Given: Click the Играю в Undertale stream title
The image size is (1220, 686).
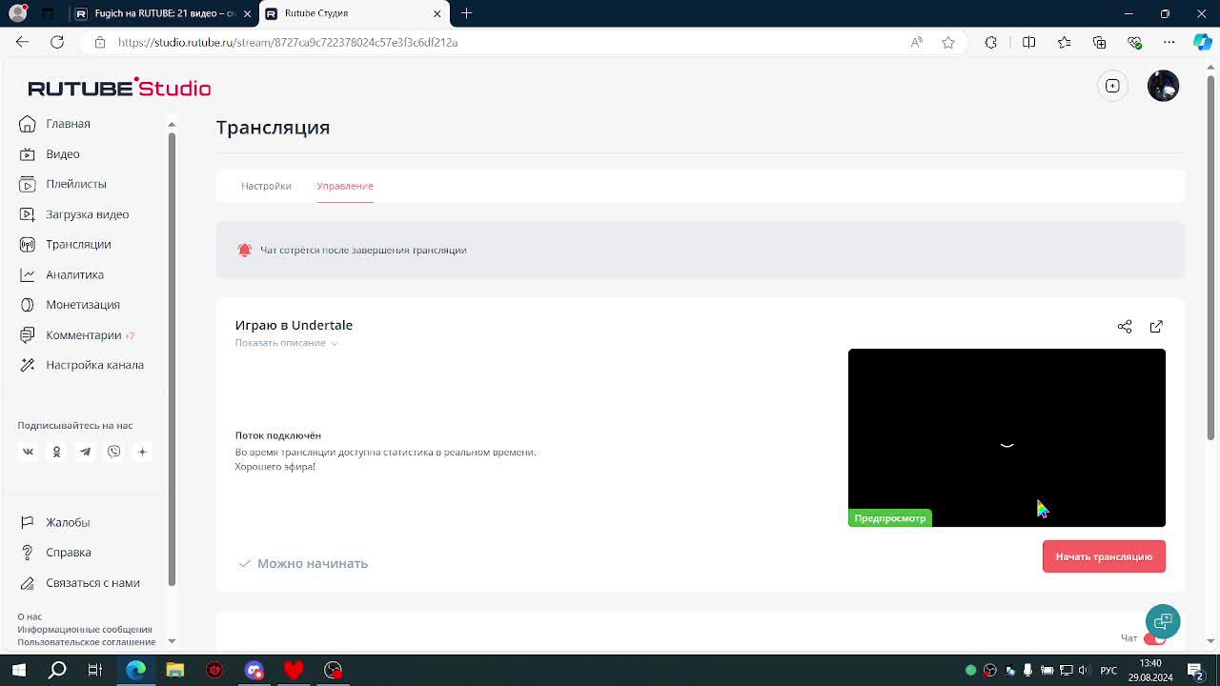Looking at the screenshot, I should [294, 325].
